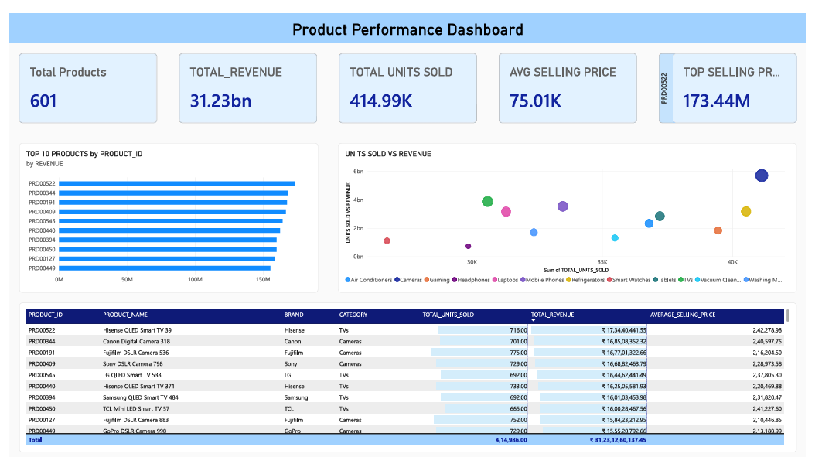Viewport: 815px width, 457px height.
Task: Click the purple Mobile Phones bubble
Action: [x=562, y=206]
